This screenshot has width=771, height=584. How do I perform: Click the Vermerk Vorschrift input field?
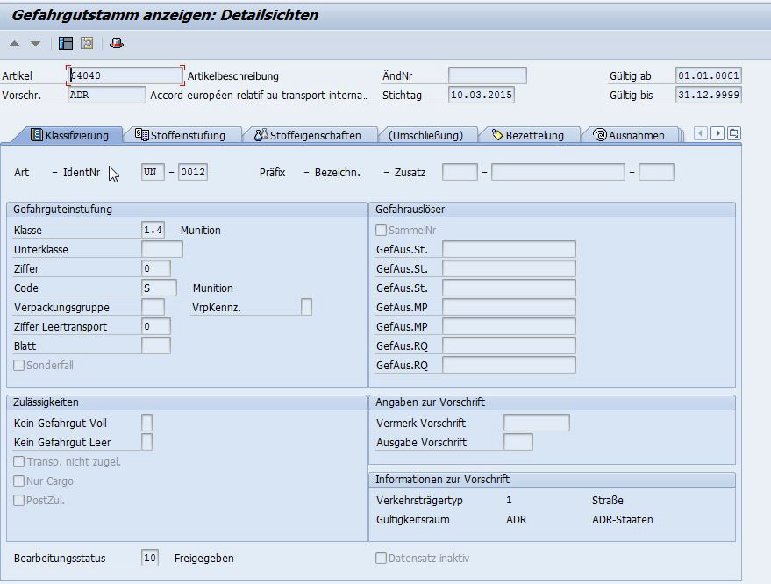pyautogui.click(x=536, y=424)
